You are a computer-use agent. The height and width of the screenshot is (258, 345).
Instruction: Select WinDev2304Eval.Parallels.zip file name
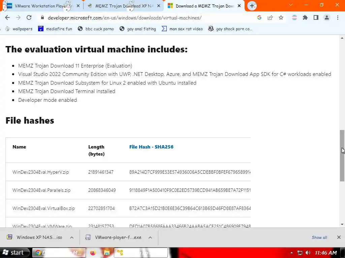(x=41, y=190)
